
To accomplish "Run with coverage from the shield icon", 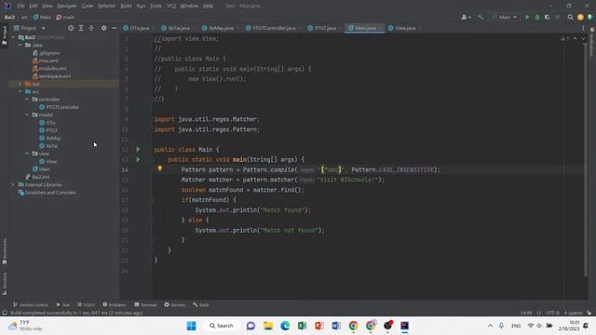I will 548,17.
